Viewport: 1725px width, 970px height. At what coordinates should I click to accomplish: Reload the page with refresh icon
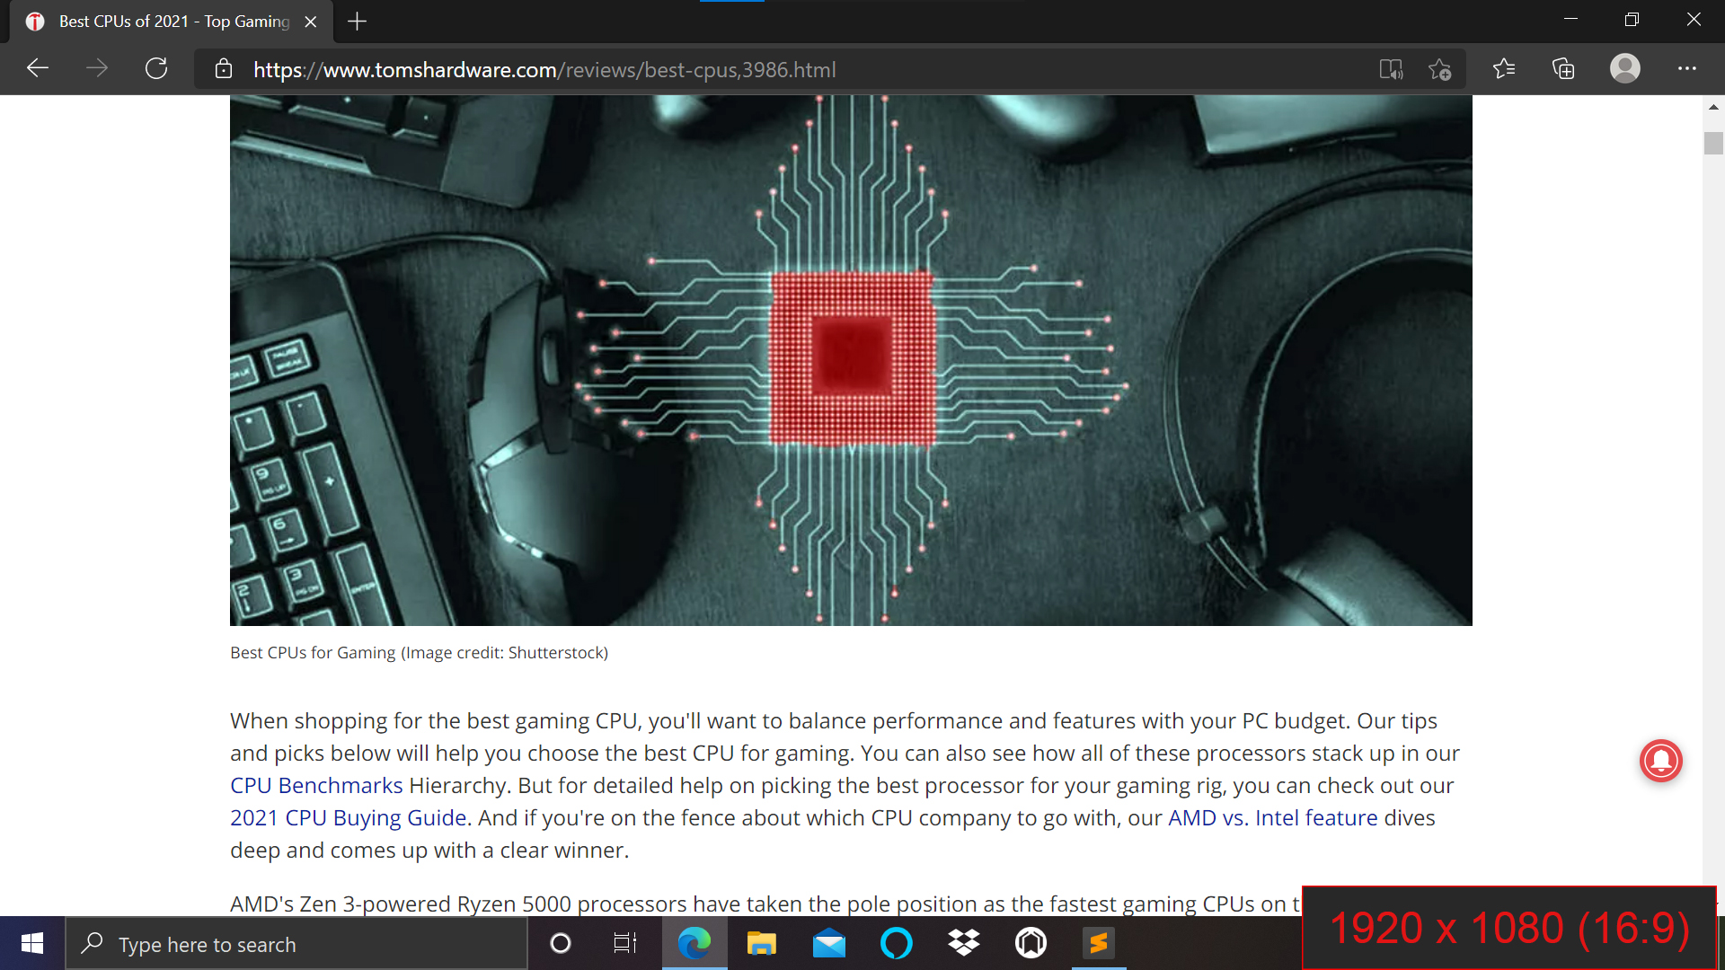tap(156, 69)
